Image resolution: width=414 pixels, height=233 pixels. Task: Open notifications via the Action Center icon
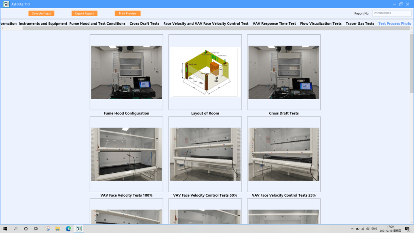408,229
